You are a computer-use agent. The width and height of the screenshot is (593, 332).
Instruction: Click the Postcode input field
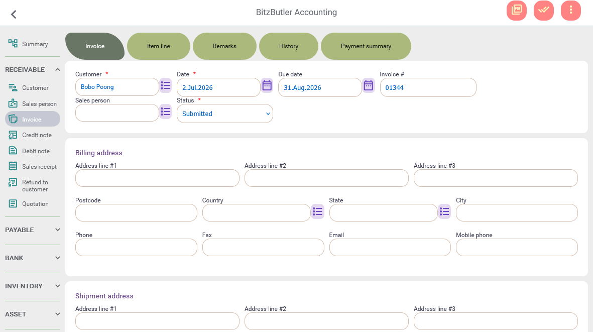pyautogui.click(x=136, y=212)
